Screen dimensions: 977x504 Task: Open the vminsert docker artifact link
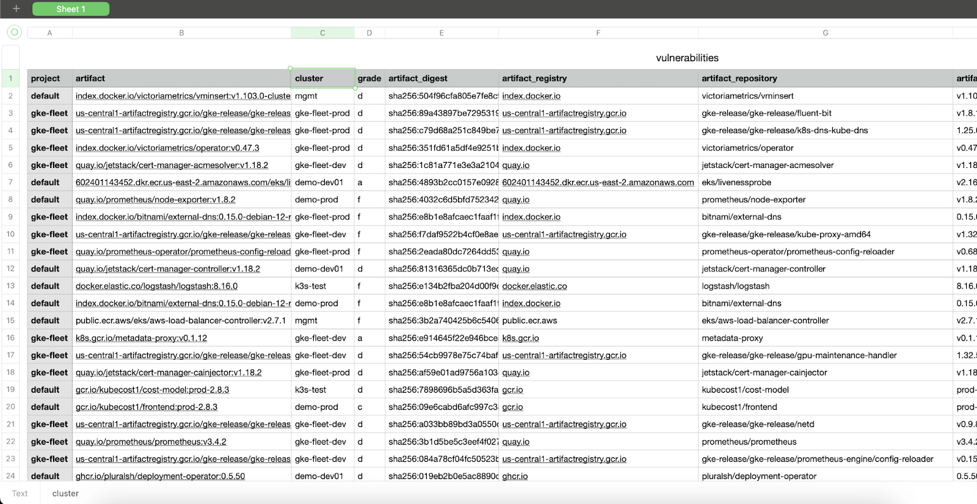[x=183, y=96]
